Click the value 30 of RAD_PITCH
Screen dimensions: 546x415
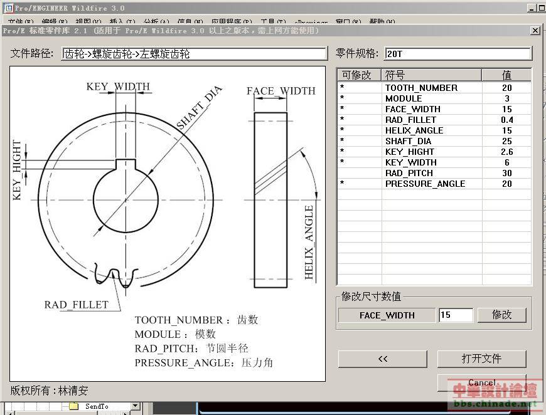point(507,173)
